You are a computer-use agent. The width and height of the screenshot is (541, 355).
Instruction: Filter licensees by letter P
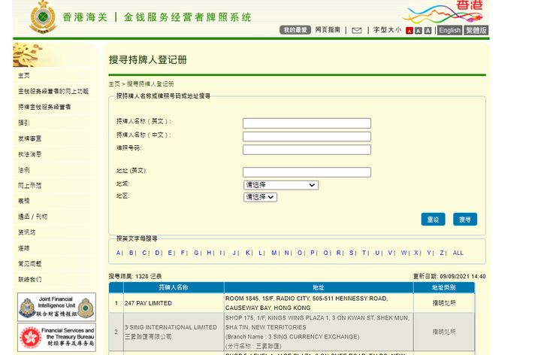[x=313, y=253]
